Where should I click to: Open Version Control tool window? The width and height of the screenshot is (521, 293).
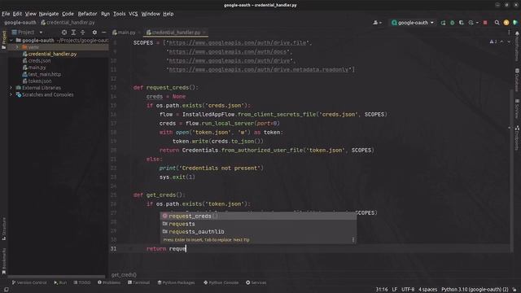coord(29,282)
